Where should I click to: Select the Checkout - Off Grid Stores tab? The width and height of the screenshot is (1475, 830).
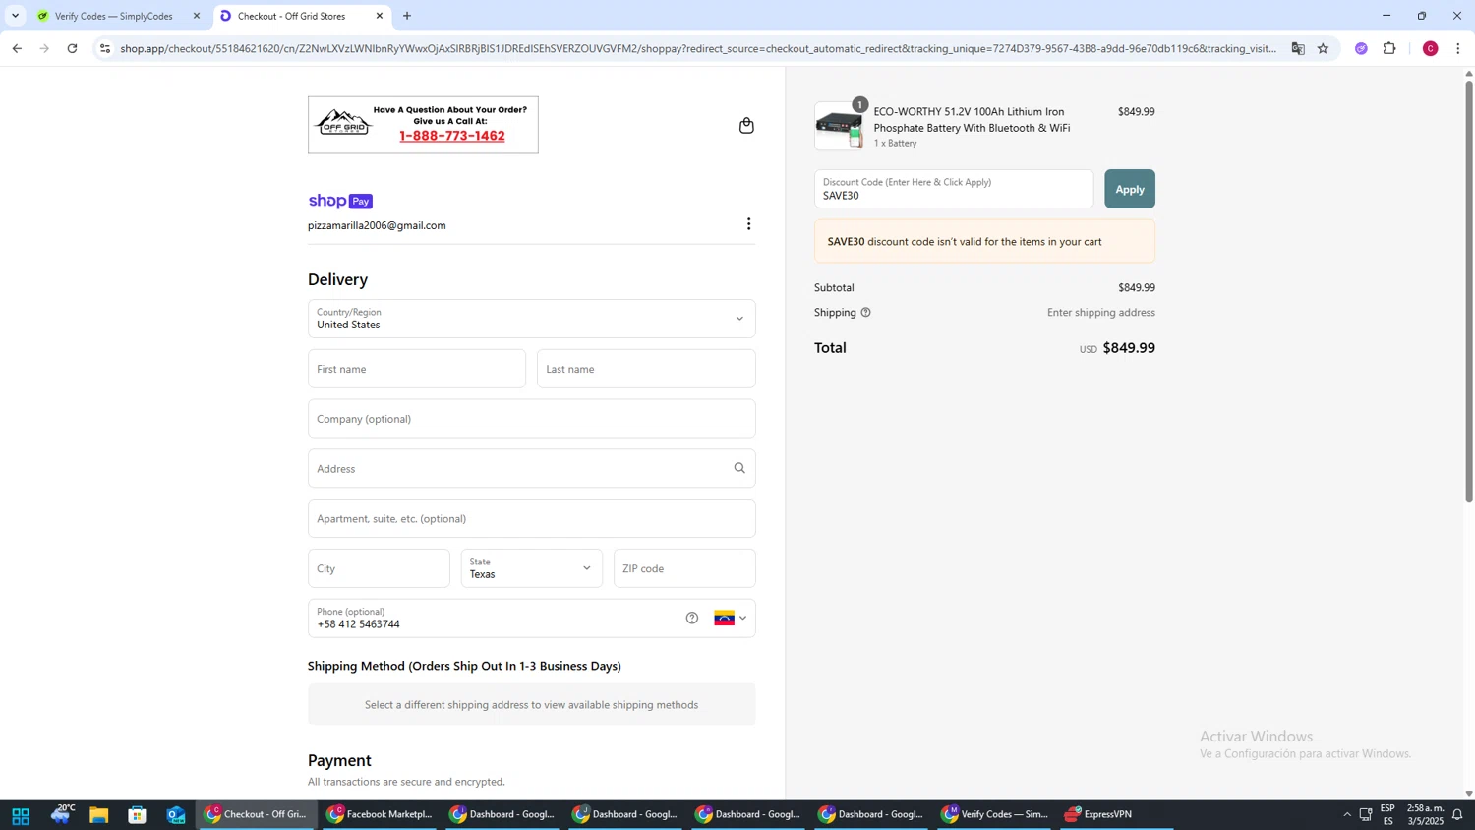tap(290, 16)
